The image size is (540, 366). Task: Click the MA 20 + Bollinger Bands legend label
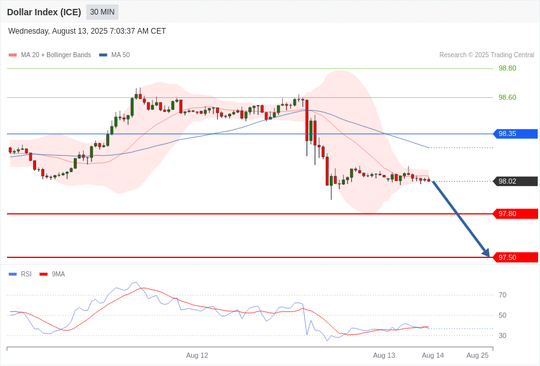56,55
